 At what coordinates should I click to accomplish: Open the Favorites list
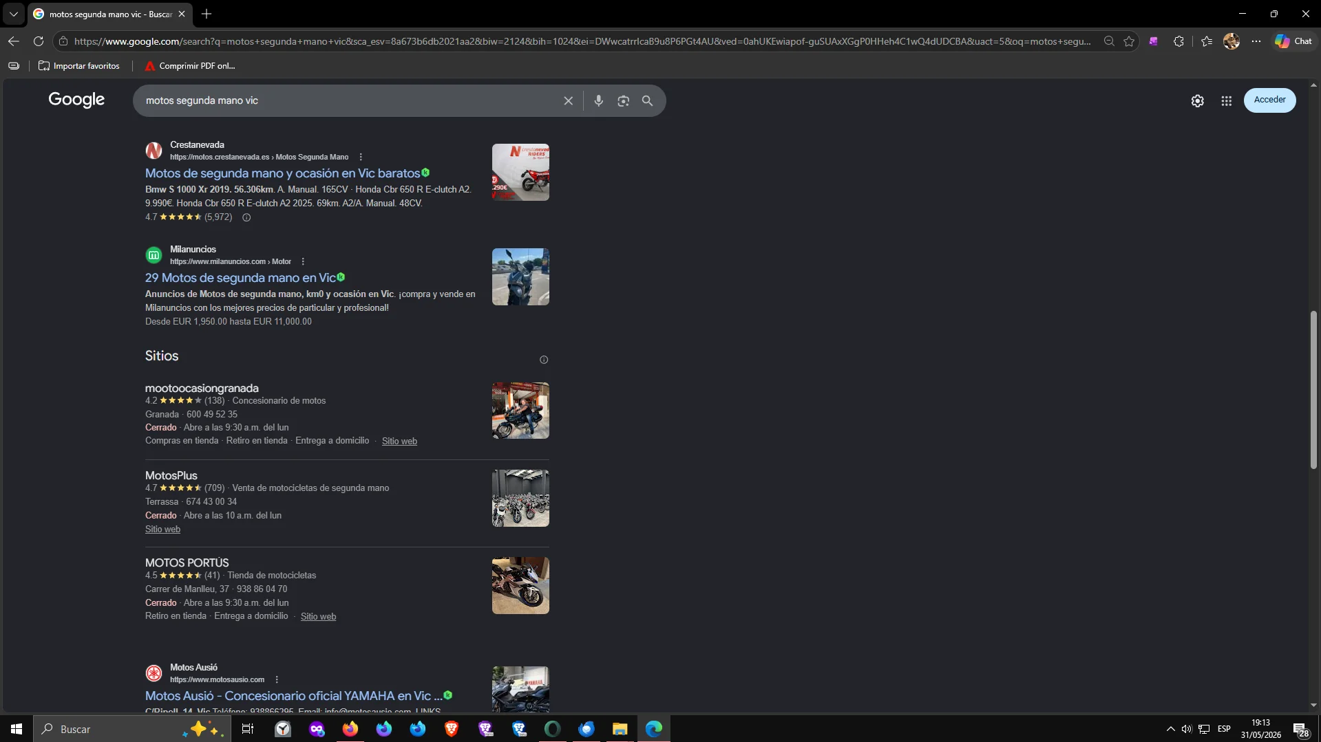(x=1207, y=41)
